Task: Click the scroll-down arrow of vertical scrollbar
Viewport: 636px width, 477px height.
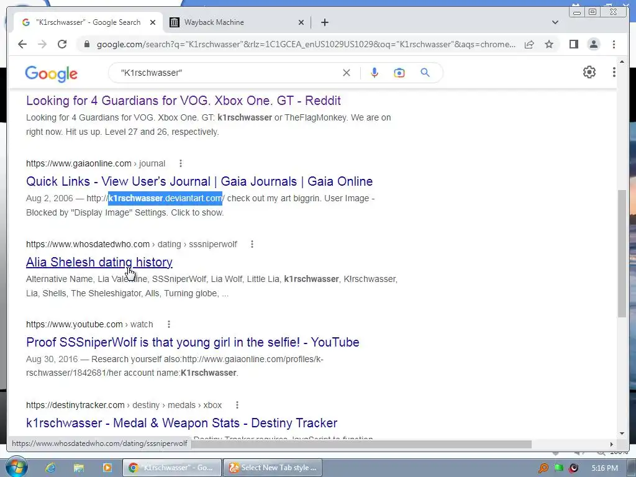Action: click(x=622, y=433)
